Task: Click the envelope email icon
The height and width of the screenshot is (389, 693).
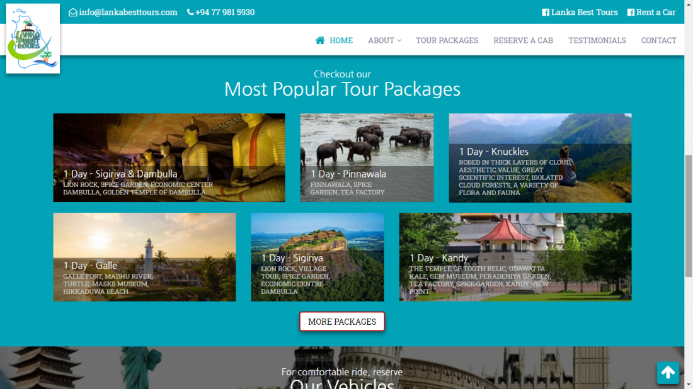Action: (73, 13)
